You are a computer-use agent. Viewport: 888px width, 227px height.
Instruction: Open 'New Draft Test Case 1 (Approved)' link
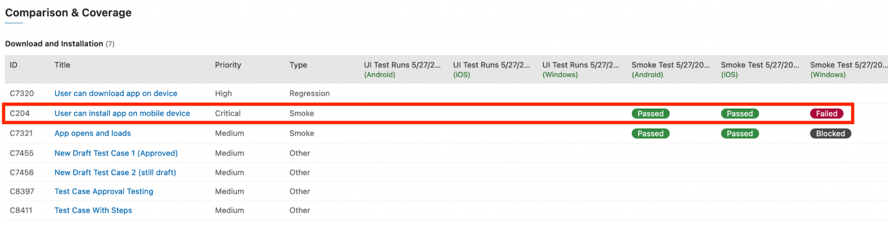click(x=116, y=153)
